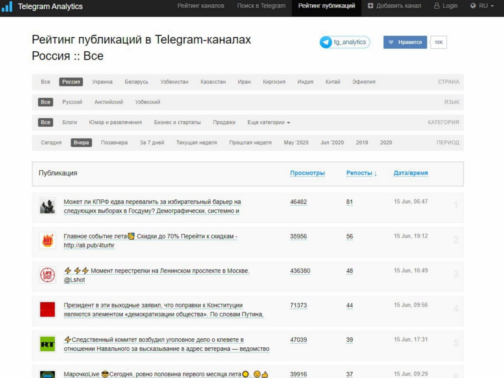Open the Life Shot channel avatar
This screenshot has height=378, width=504.
coord(48,275)
